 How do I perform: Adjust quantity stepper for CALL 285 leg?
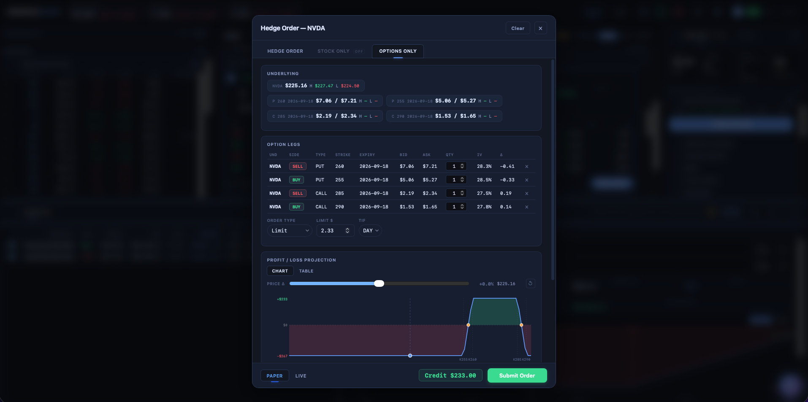point(462,194)
